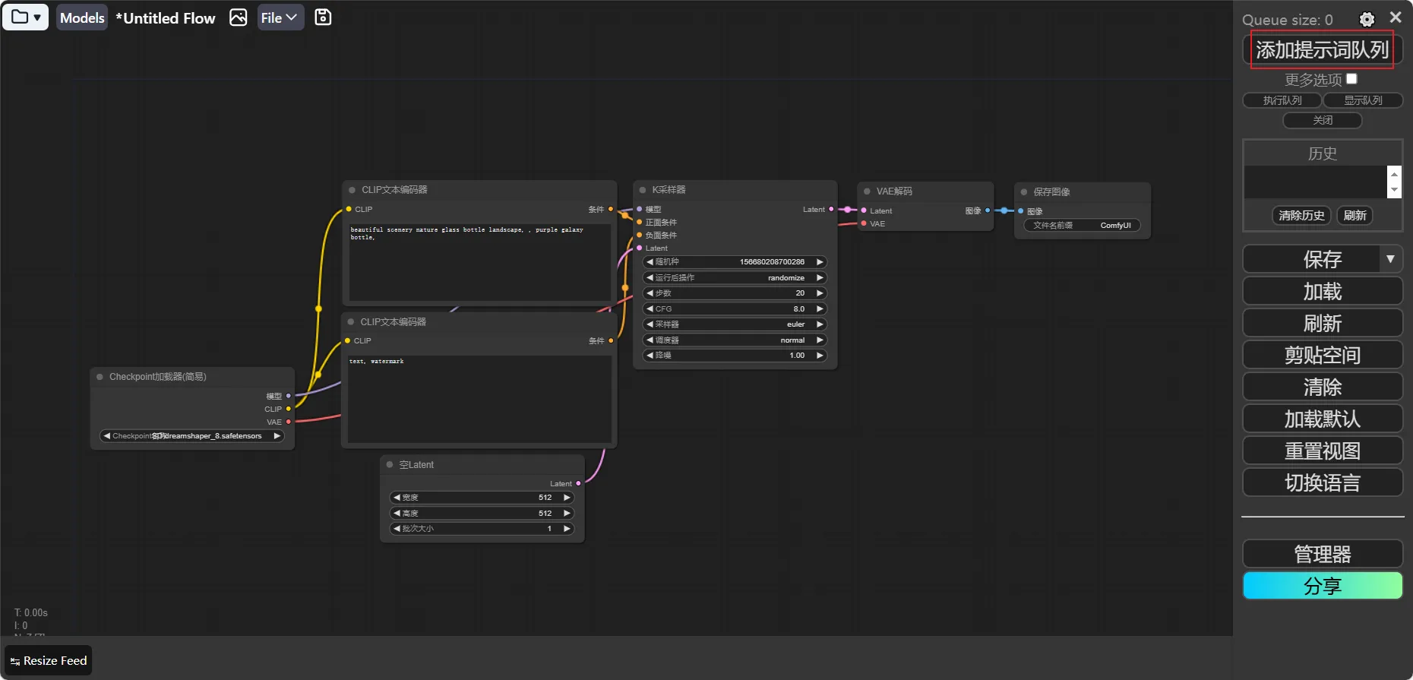Collapse the K采样器 node via its dot
The height and width of the screenshot is (680, 1413).
tap(643, 190)
